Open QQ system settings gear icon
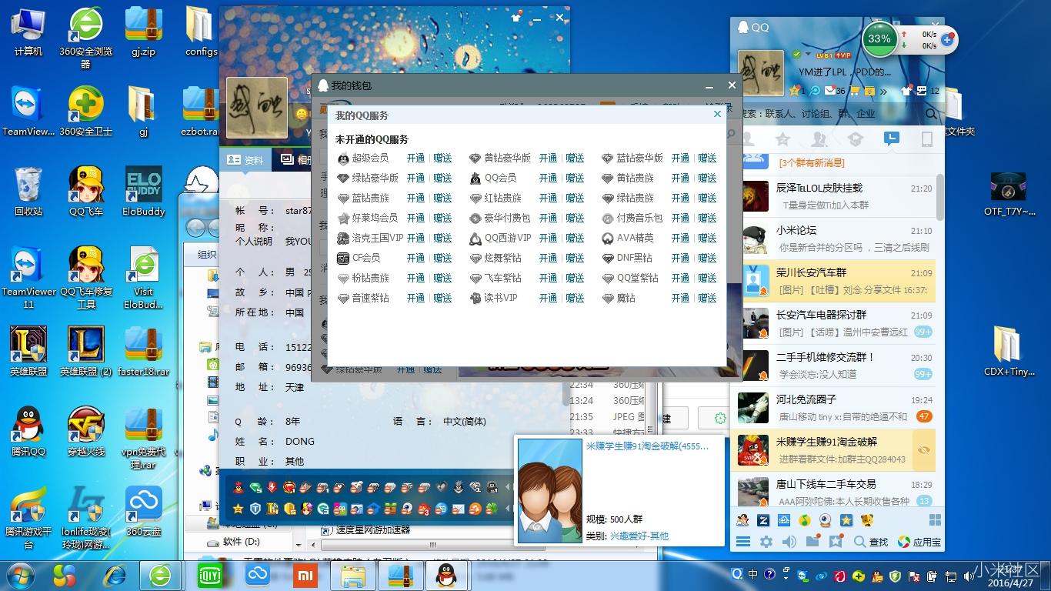The width and height of the screenshot is (1051, 591). pos(766,542)
